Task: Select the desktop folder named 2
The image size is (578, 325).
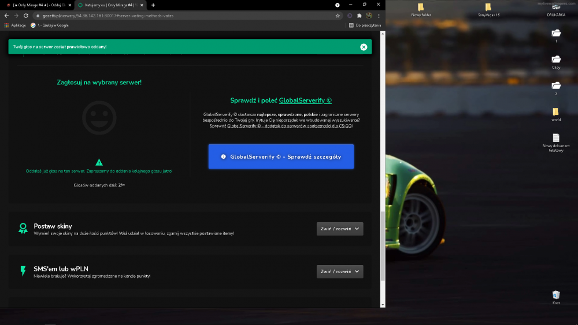Action: [x=556, y=88]
